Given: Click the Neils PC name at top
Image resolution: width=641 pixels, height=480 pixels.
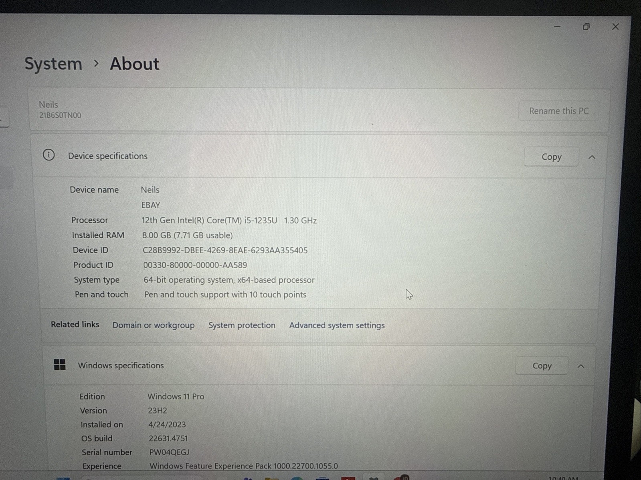Looking at the screenshot, I should (x=48, y=104).
